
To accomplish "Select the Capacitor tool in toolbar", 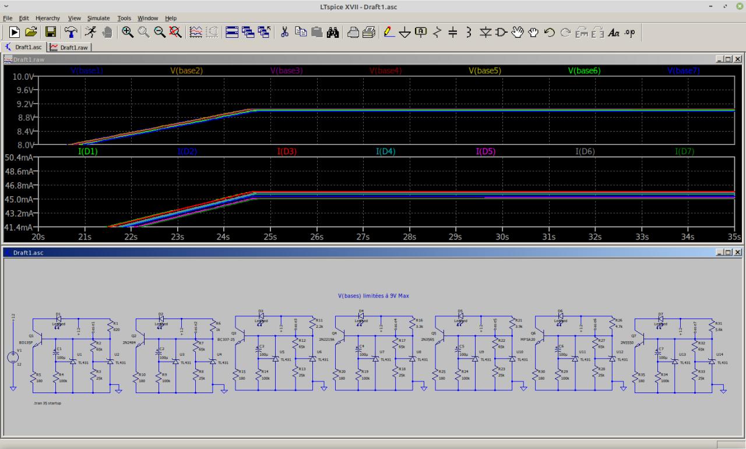I will click(453, 33).
